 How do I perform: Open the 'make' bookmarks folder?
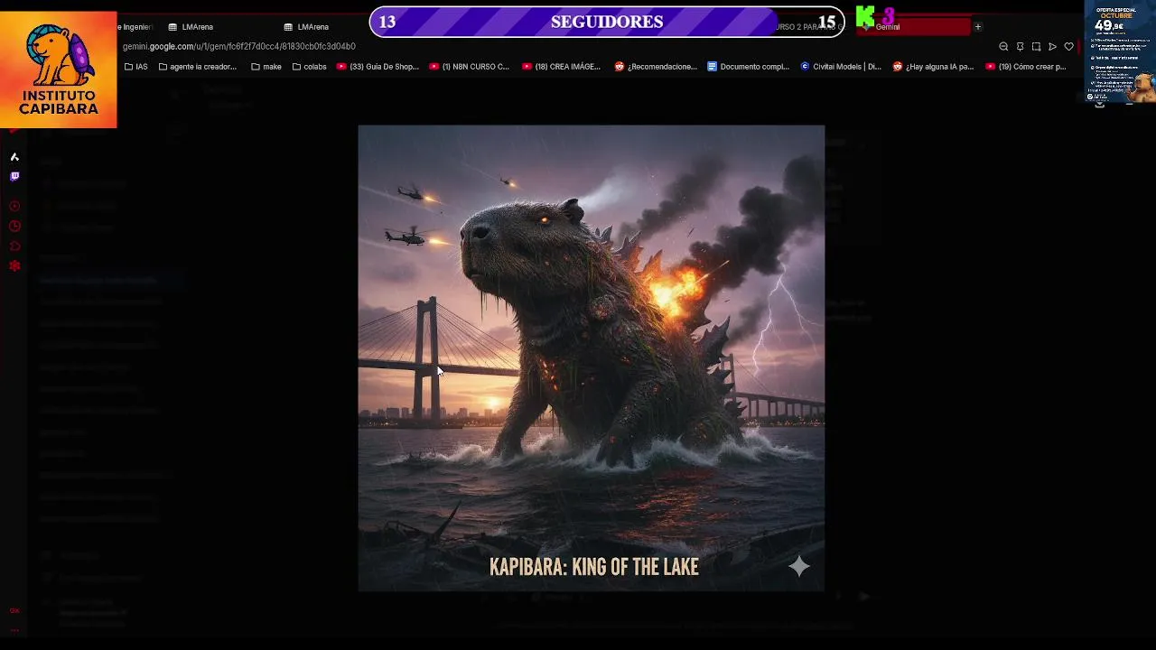266,67
